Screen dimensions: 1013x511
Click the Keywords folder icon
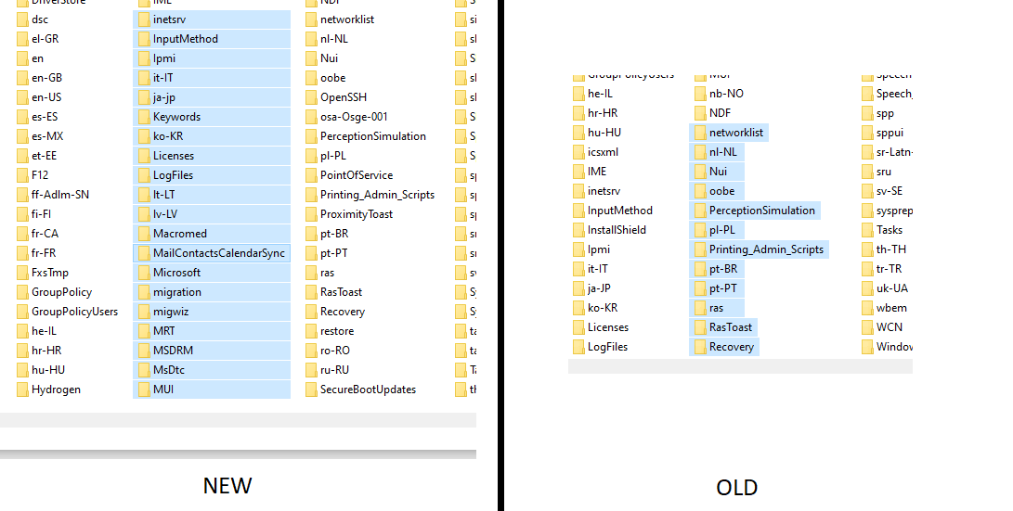(x=144, y=117)
